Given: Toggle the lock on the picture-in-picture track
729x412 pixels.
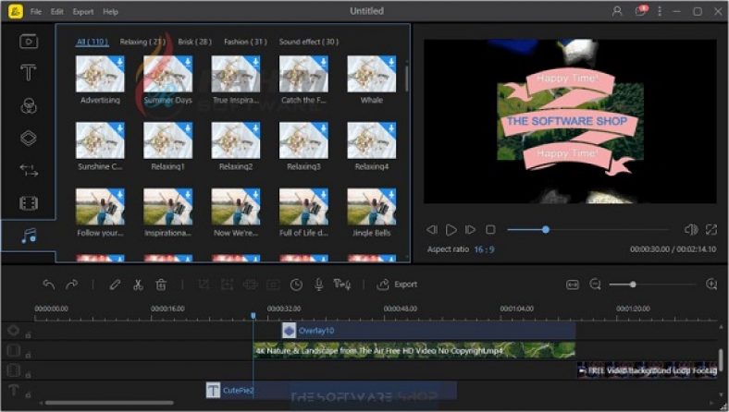Looking at the screenshot, I should [29, 375].
